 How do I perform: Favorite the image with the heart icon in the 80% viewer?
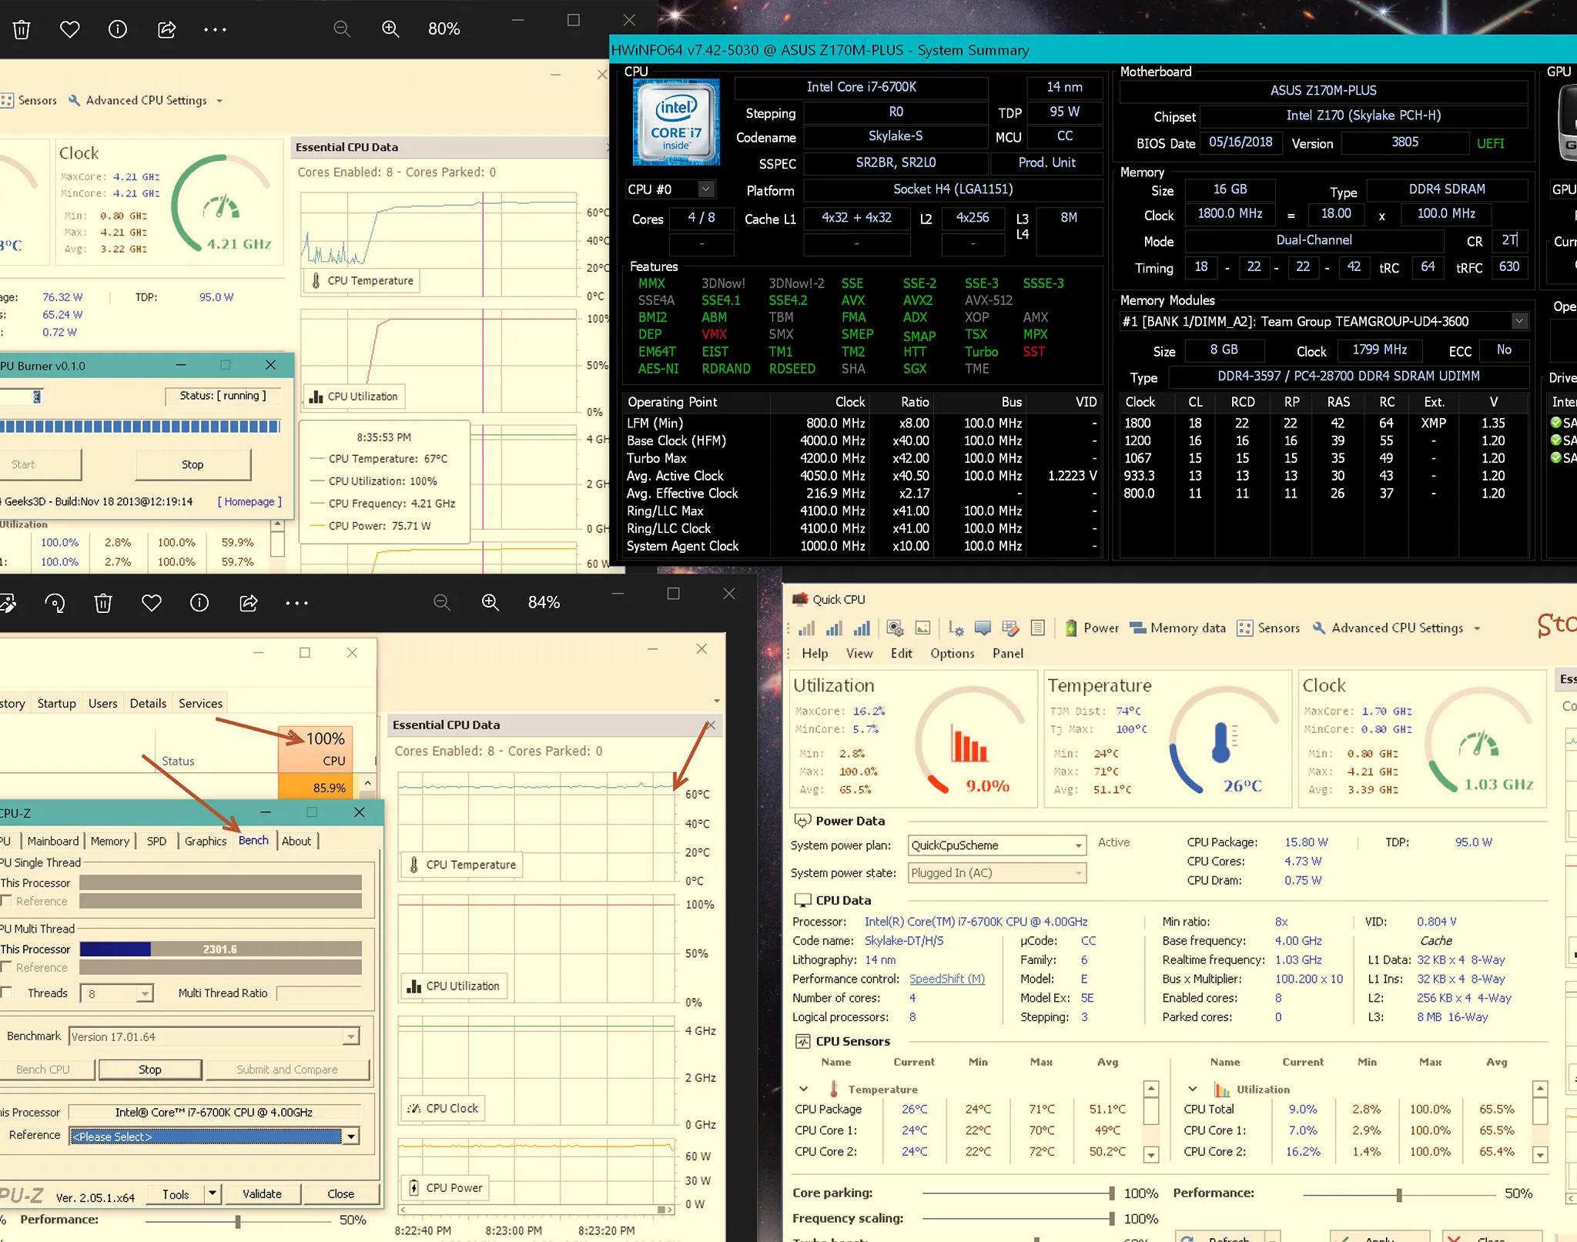70,29
